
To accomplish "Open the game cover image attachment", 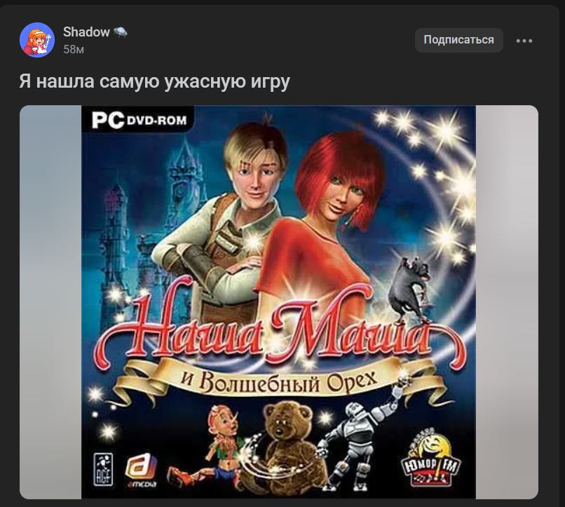I will (x=278, y=302).
